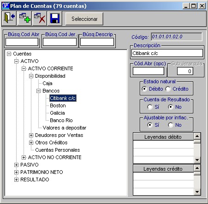Image resolution: width=208 pixels, height=204 pixels.
Task: Set Ajustable por inflac. to No
Action: tap(171, 125)
